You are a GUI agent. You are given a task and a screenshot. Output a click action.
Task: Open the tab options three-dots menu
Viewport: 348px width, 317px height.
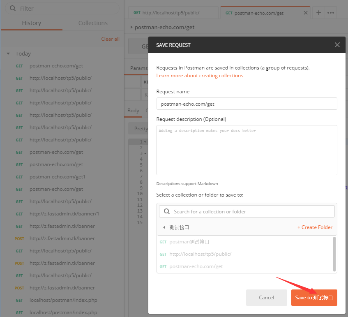tap(331, 13)
